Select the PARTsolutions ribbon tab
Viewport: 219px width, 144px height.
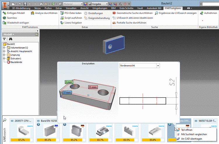point(173,8)
